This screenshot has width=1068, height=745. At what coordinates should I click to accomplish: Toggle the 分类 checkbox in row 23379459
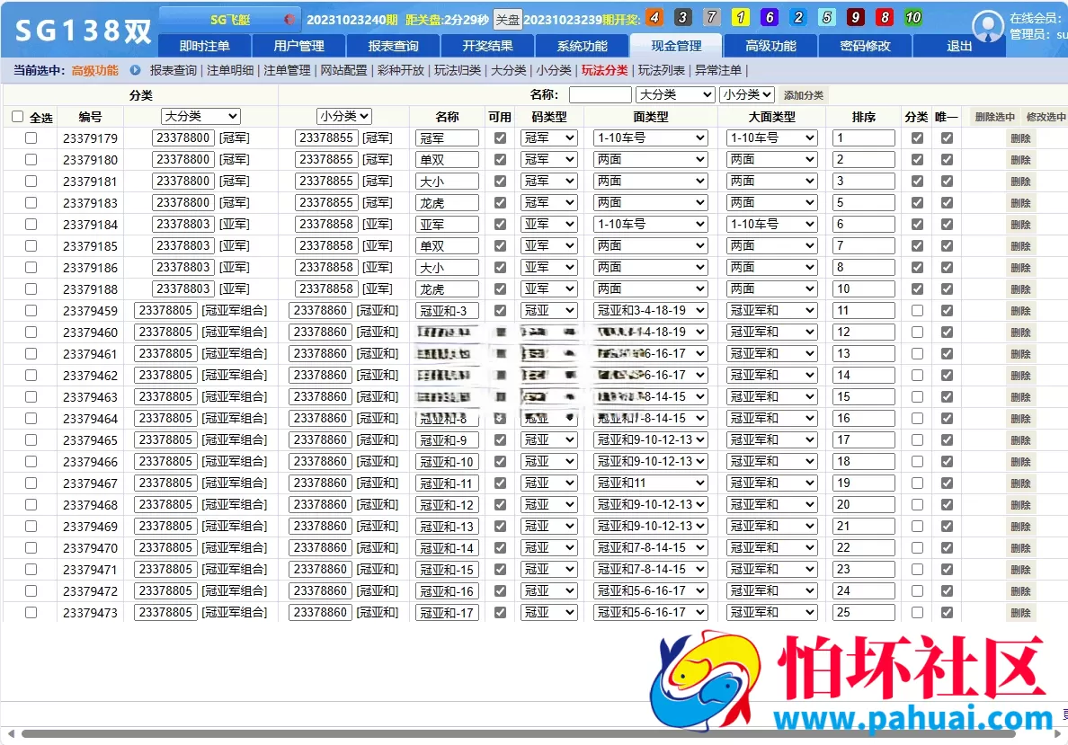[918, 311]
